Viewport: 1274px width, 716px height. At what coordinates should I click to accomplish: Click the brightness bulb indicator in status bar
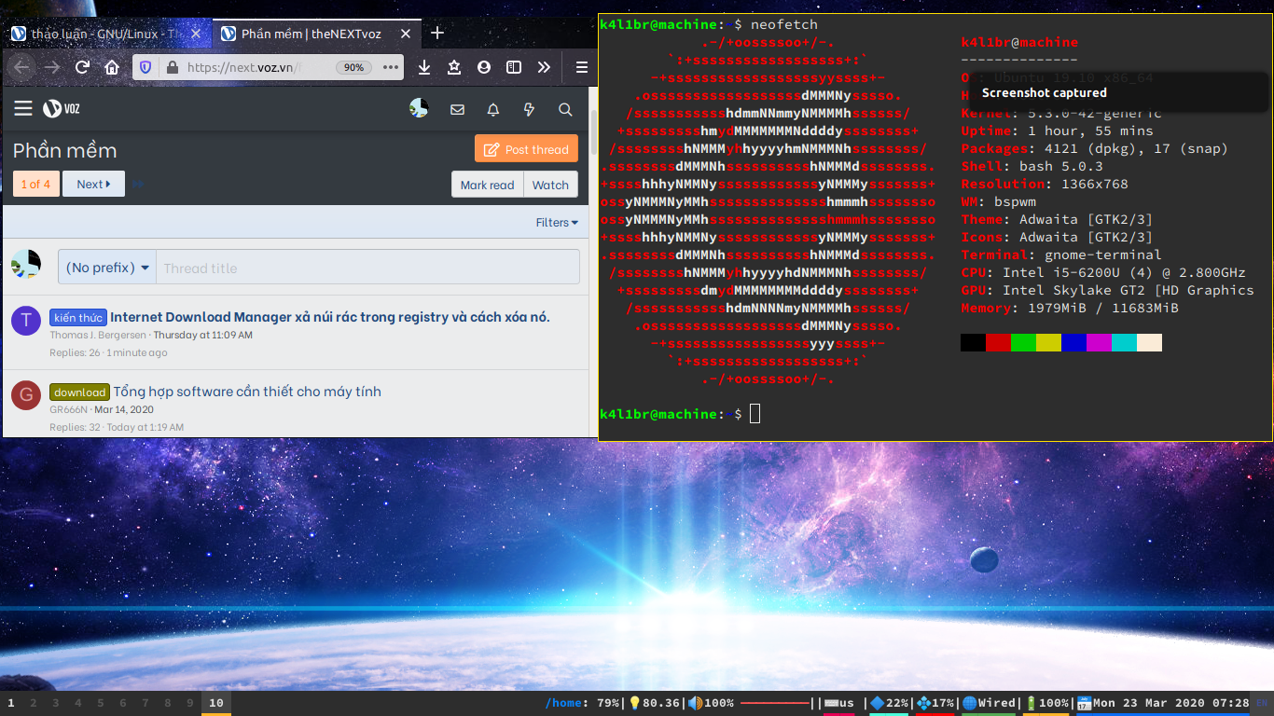[635, 703]
